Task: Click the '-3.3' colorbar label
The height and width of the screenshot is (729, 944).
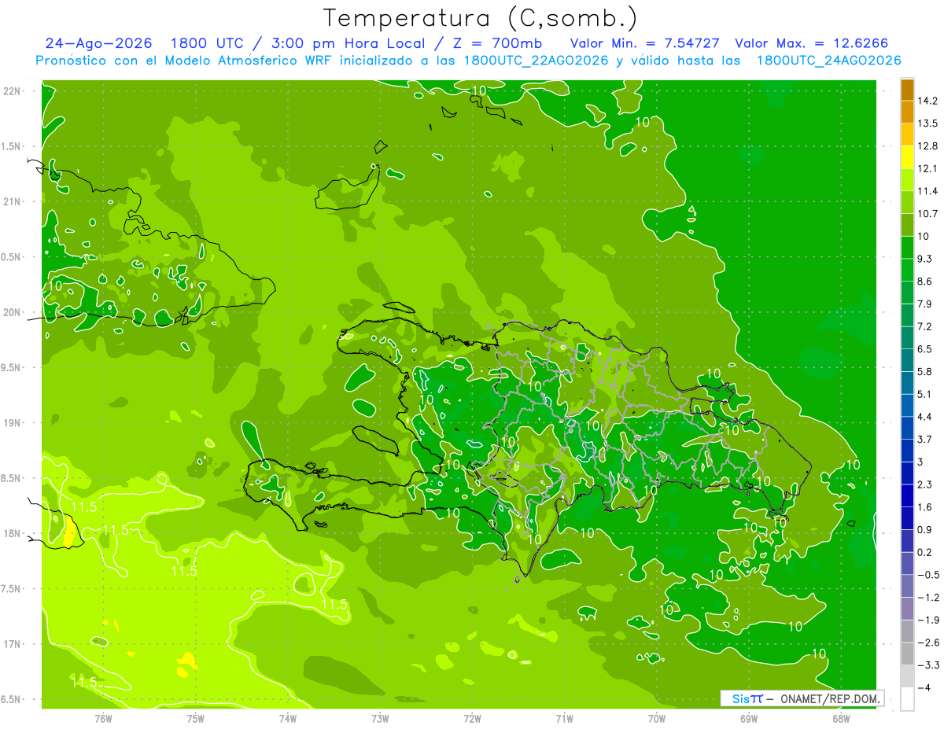Action: 927,665
